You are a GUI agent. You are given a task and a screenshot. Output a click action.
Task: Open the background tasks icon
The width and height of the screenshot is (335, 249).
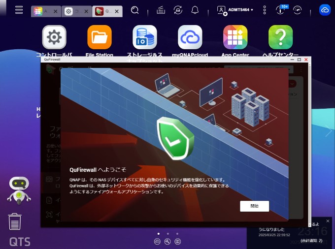tap(161, 10)
